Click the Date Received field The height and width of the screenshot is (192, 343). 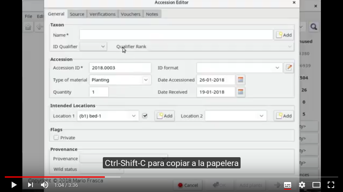point(216,92)
